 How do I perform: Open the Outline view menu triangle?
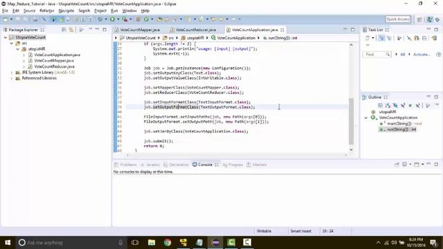437,105
